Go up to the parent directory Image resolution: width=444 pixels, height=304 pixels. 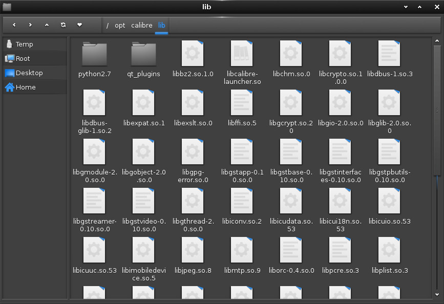[x=47, y=25]
